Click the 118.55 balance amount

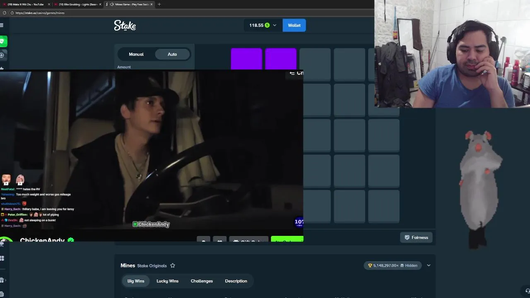(x=256, y=25)
